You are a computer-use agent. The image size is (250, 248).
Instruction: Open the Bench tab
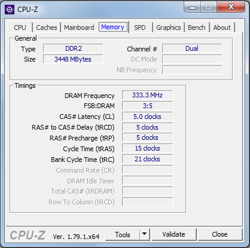click(197, 27)
